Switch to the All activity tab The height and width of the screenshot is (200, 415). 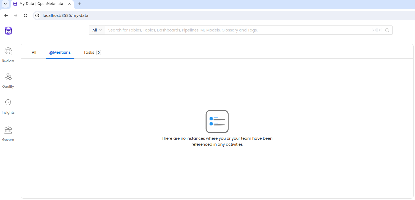(34, 52)
